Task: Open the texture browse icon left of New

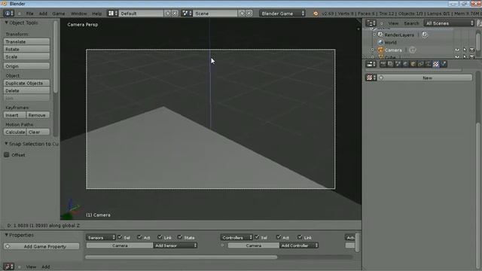Action: (x=371, y=78)
